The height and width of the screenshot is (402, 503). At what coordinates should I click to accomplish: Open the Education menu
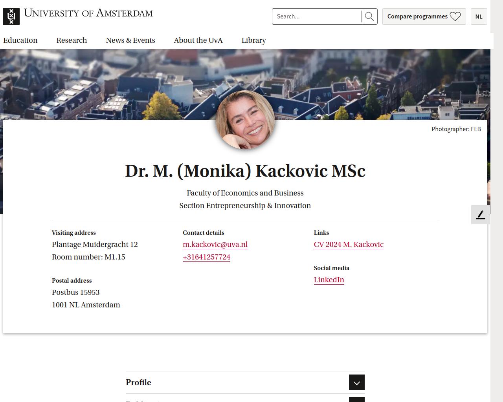20,40
